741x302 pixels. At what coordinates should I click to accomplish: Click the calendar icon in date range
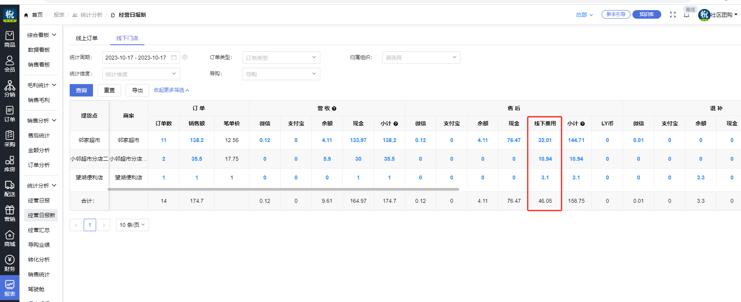tap(174, 57)
